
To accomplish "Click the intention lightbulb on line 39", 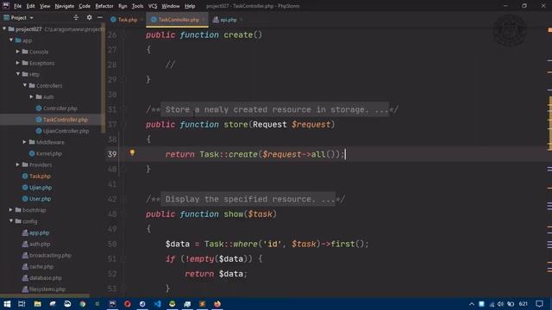I will pos(132,153).
